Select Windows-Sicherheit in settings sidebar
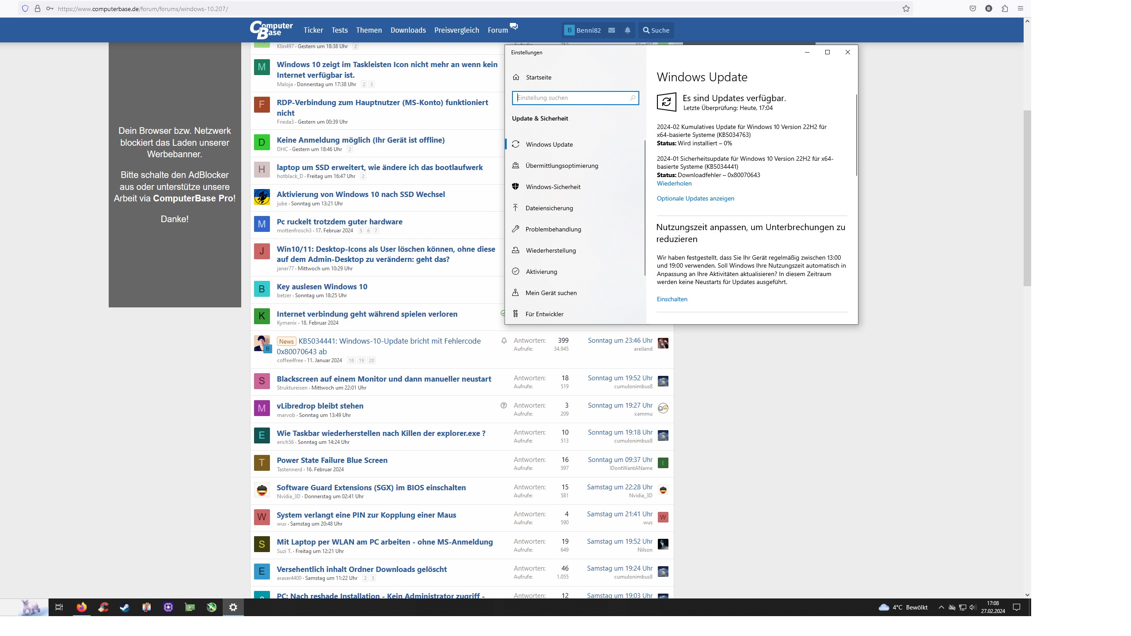Screen dimensions: 1131x636 pyautogui.click(x=553, y=187)
